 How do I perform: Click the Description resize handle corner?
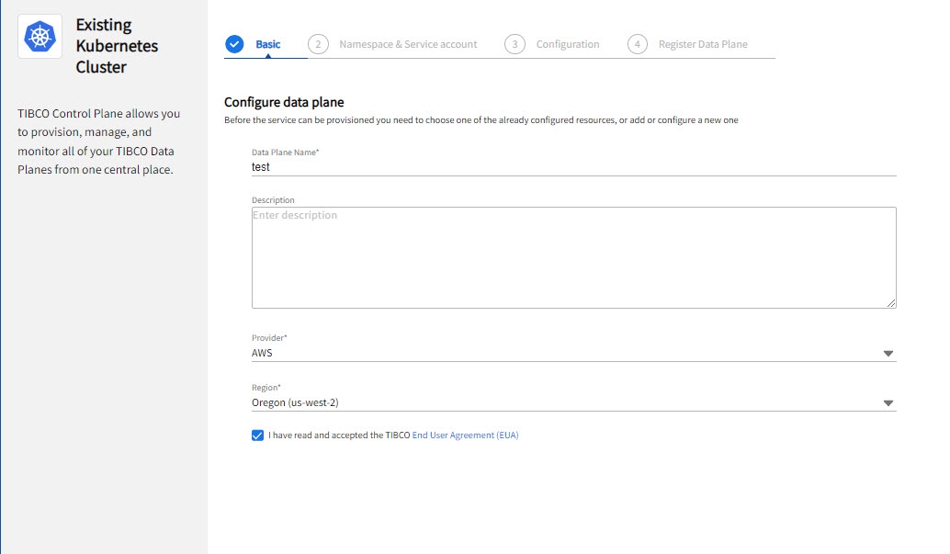891,303
